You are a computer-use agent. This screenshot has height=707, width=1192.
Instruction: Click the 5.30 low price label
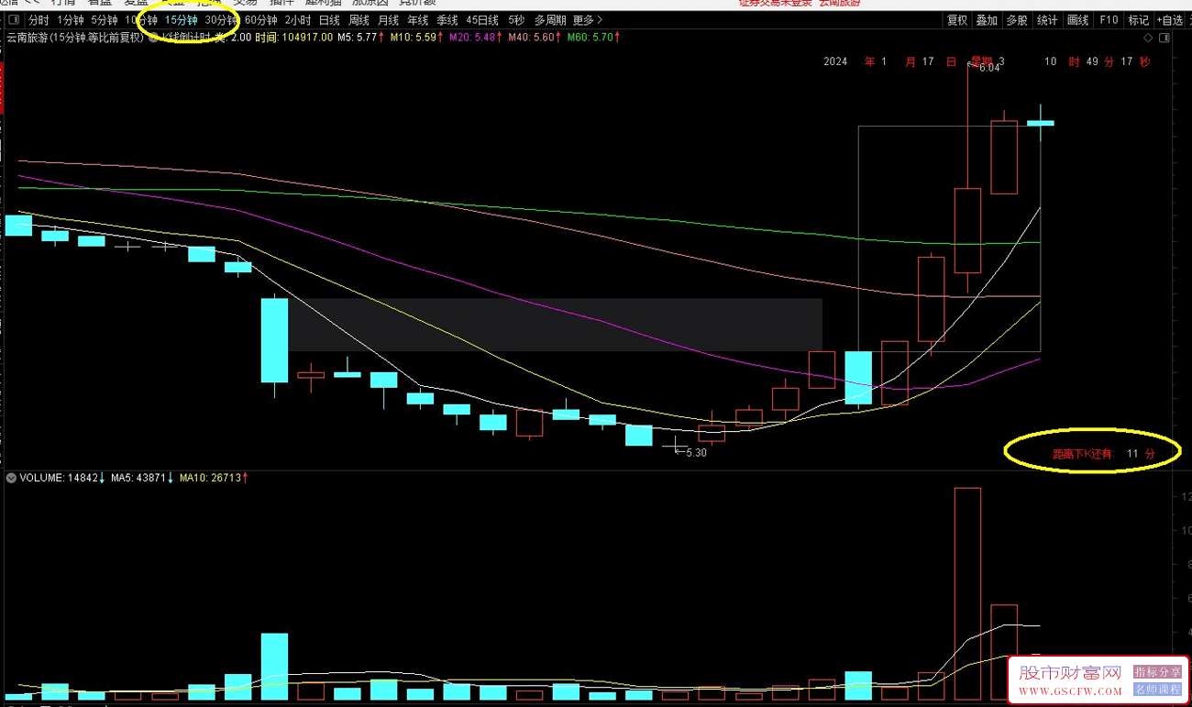click(x=696, y=452)
